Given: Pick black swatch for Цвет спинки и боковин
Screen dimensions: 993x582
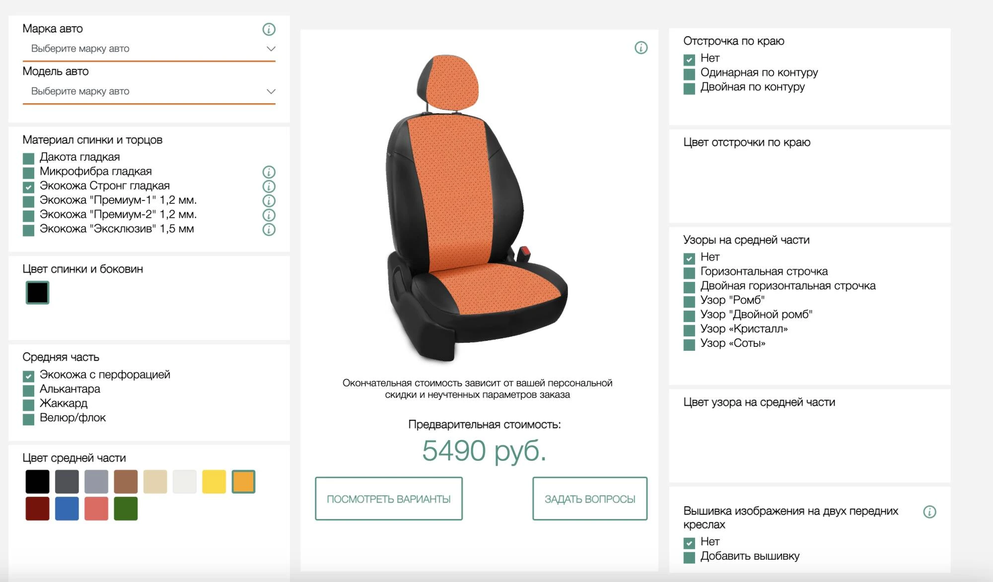Looking at the screenshot, I should [37, 293].
